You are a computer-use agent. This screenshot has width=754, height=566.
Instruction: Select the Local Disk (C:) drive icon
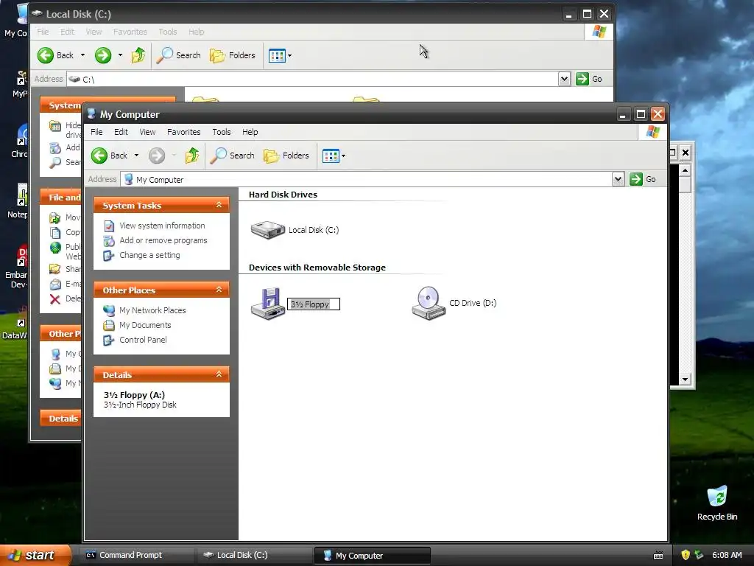pyautogui.click(x=268, y=230)
